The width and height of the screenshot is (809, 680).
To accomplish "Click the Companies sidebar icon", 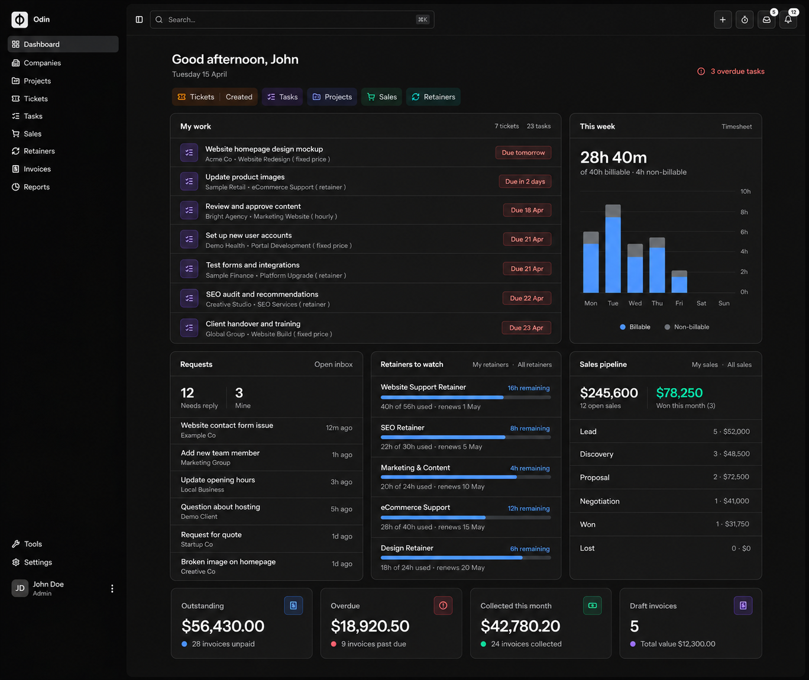I will click(x=16, y=63).
